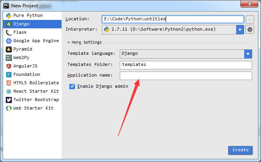Viewport: 261px width, 162px height.
Task: Select Flask project type
Action: click(32, 32)
